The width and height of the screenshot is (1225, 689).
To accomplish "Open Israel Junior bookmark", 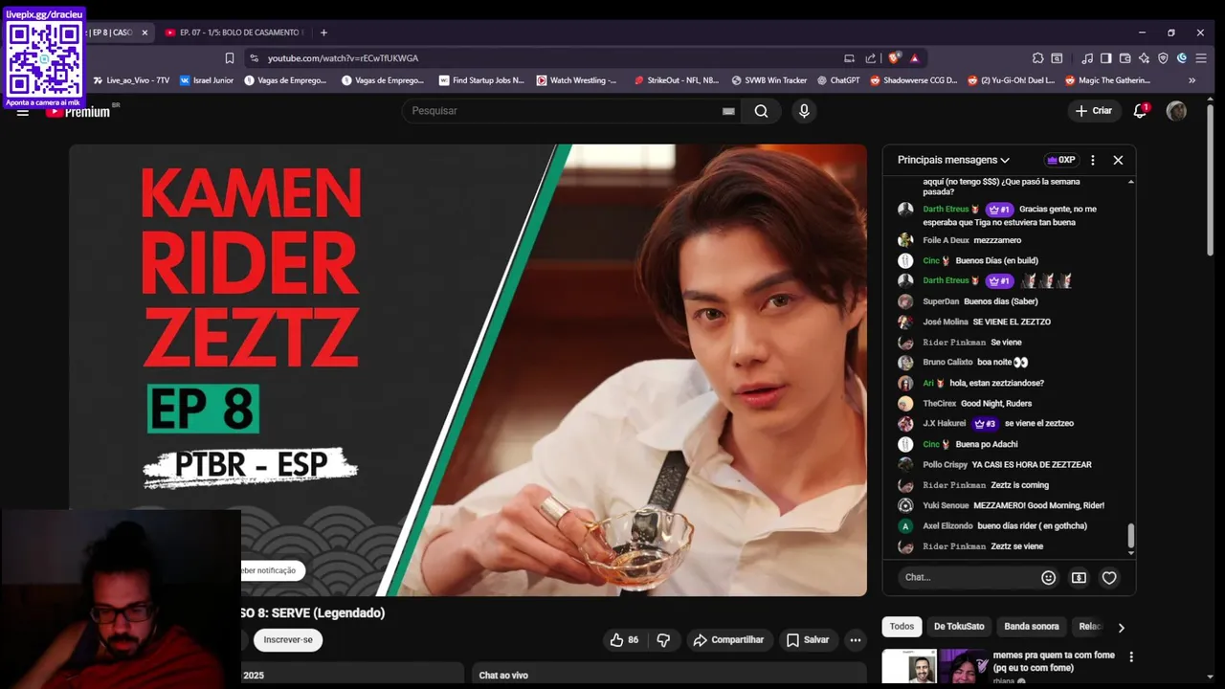I will 207,80.
